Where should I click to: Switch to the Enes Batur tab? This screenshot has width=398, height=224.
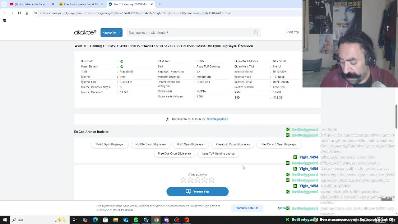[x=81, y=4]
